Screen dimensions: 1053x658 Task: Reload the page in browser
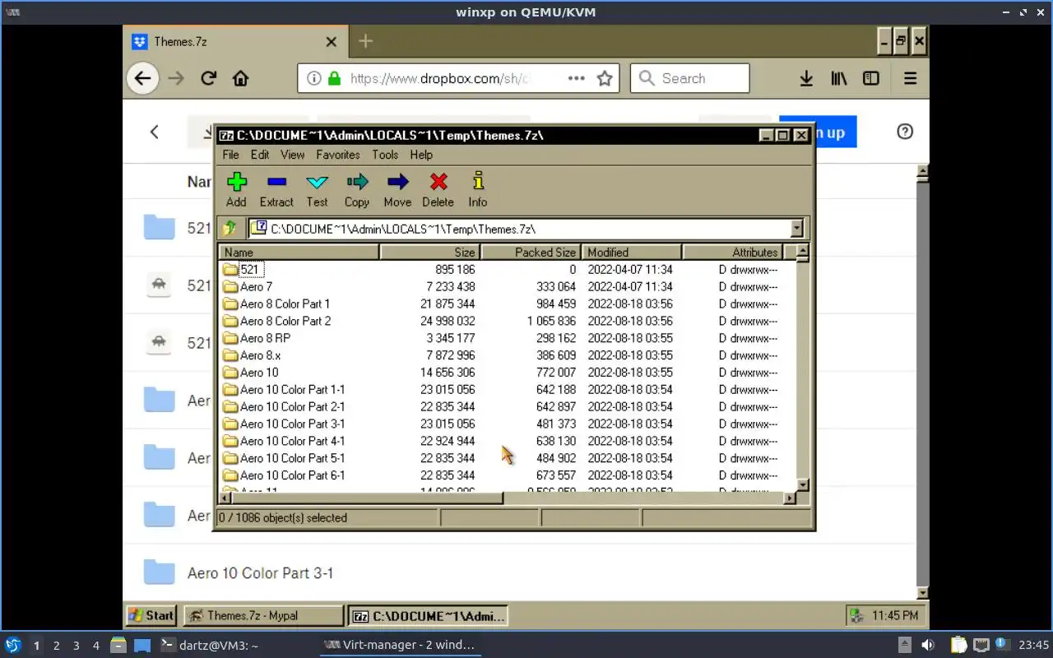[x=208, y=78]
